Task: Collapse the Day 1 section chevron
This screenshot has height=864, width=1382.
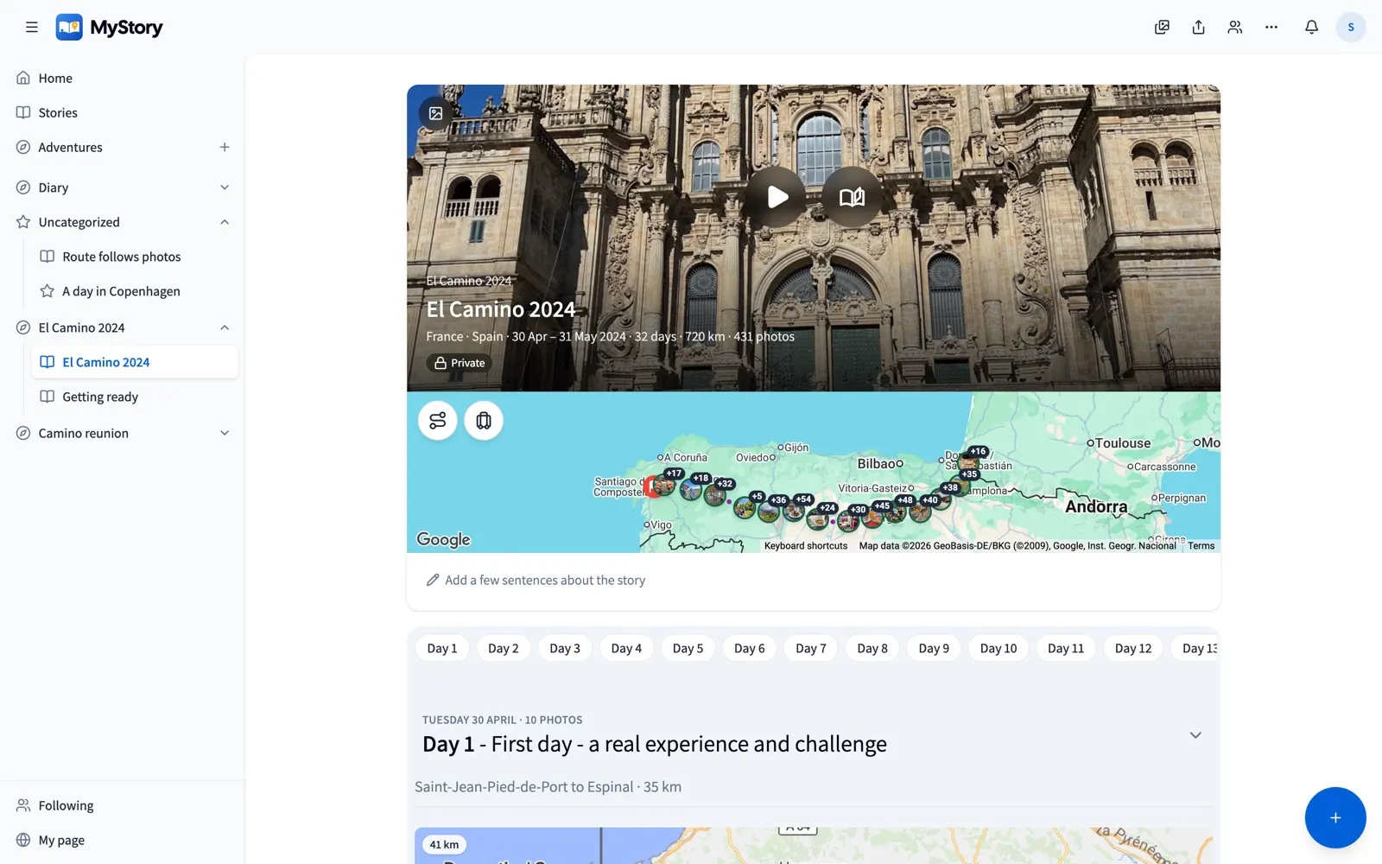Action: 1195,735
